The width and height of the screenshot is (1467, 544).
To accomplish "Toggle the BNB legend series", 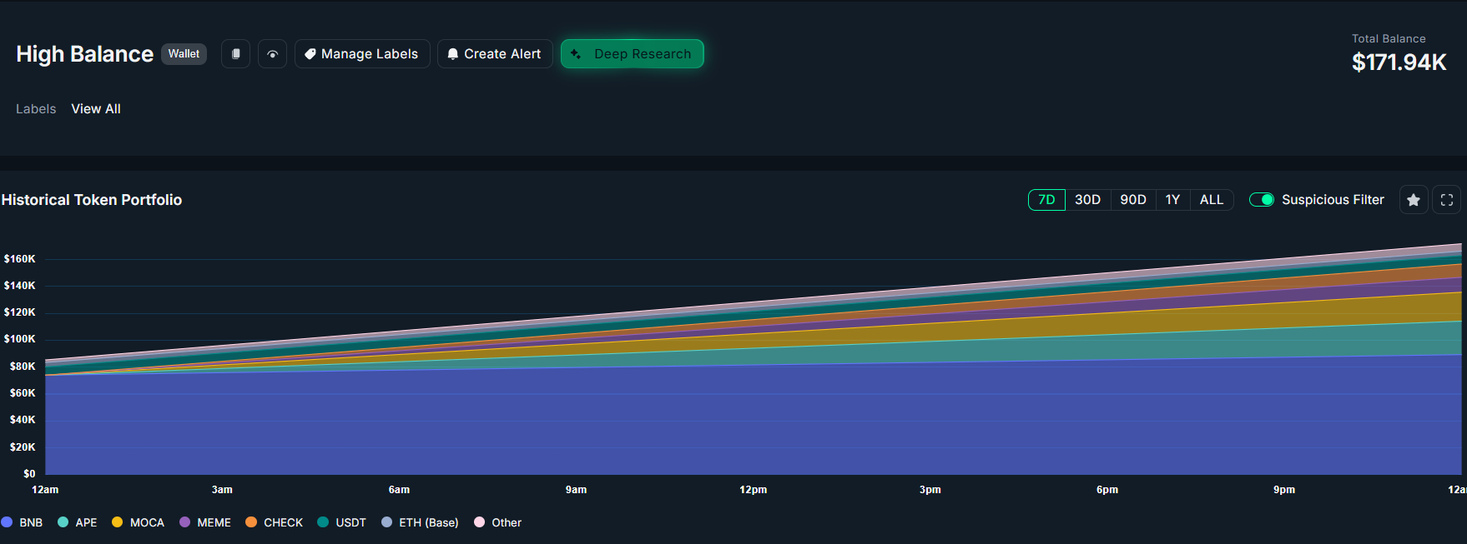I will (x=23, y=522).
